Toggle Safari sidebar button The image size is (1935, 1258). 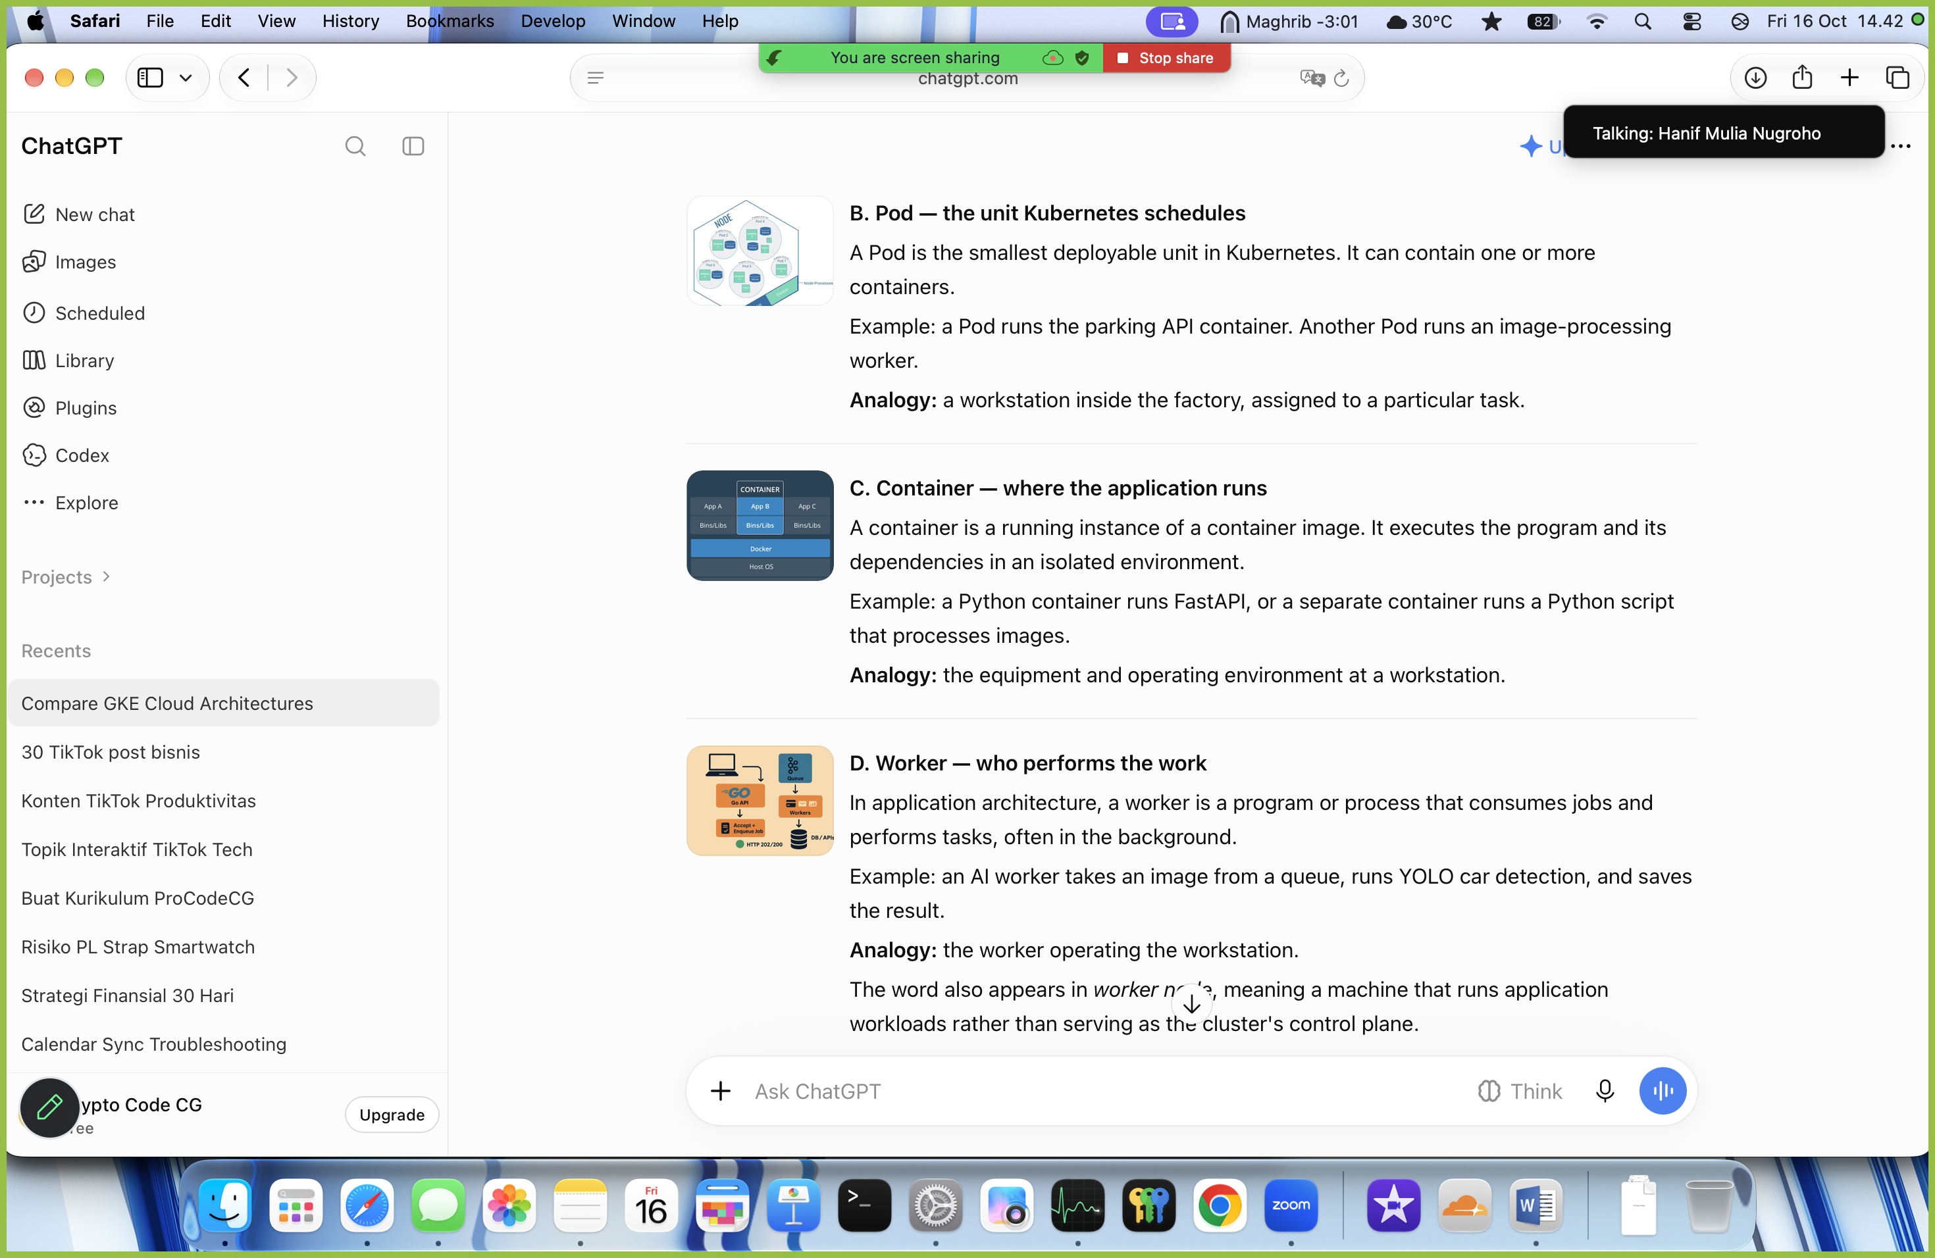pos(151,78)
